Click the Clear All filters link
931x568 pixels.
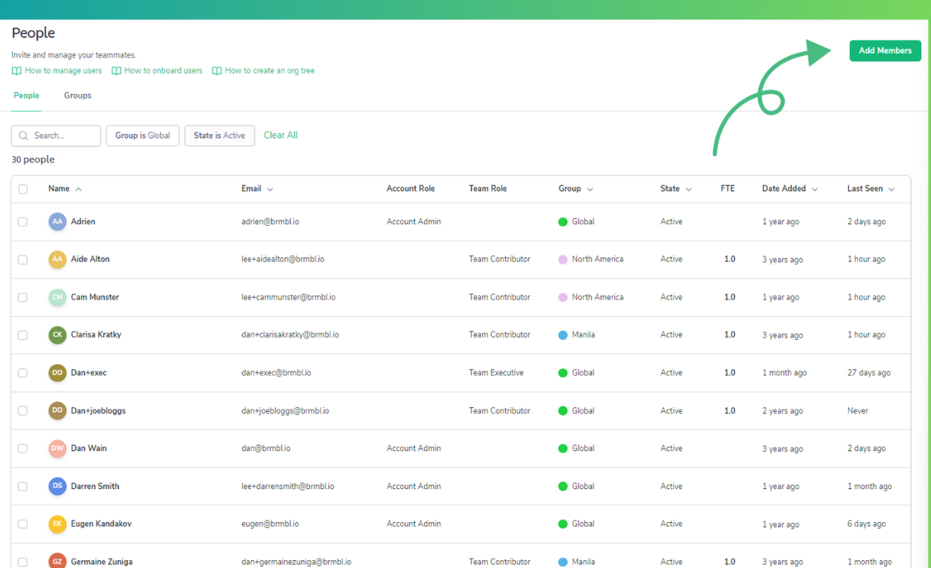tap(280, 135)
